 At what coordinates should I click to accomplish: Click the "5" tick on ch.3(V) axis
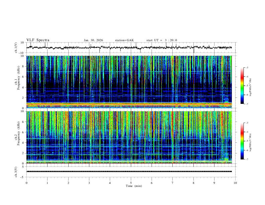tap(23, 167)
